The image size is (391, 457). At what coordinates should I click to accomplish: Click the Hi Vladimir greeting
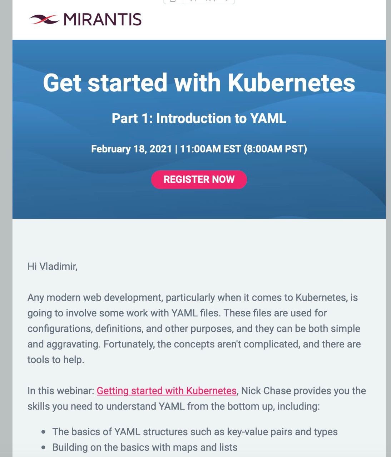[x=53, y=266]
